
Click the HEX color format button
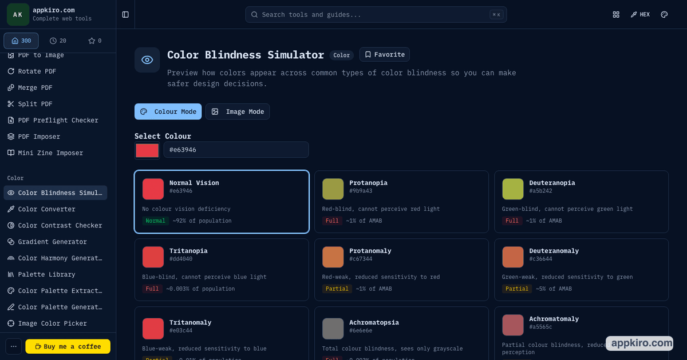[640, 14]
